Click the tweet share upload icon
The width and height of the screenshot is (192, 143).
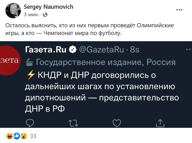tap(160, 123)
